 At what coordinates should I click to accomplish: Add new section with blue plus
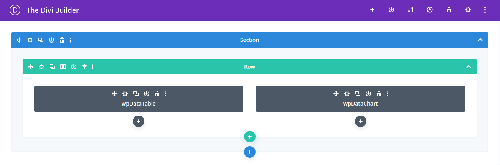click(250, 152)
